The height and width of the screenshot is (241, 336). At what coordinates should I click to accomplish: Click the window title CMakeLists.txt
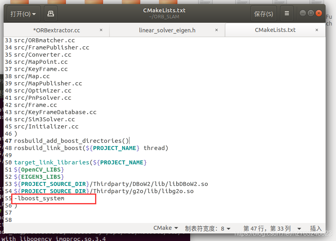(164, 10)
